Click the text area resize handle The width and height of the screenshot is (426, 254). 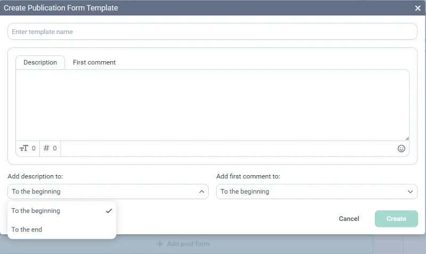point(407,138)
